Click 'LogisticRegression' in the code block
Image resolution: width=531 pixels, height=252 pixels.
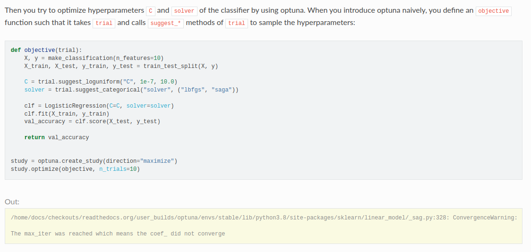pos(75,106)
